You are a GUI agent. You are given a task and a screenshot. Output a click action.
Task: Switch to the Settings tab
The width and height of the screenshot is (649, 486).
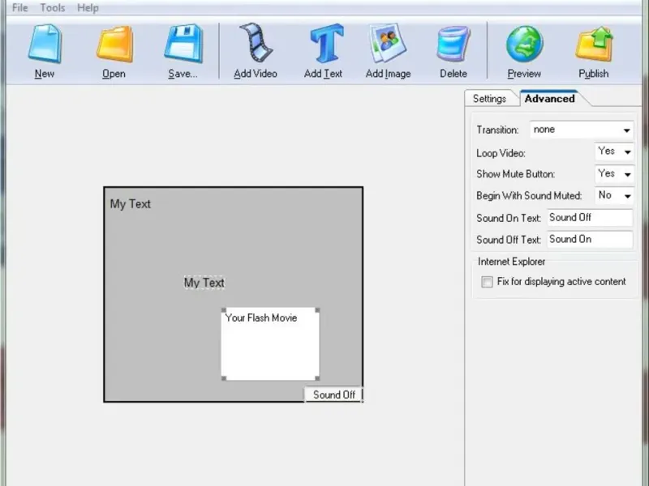pos(489,98)
